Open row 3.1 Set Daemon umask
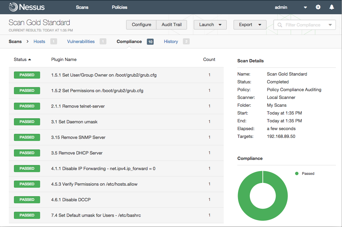This screenshot has height=227, width=342. pyautogui.click(x=116, y=122)
